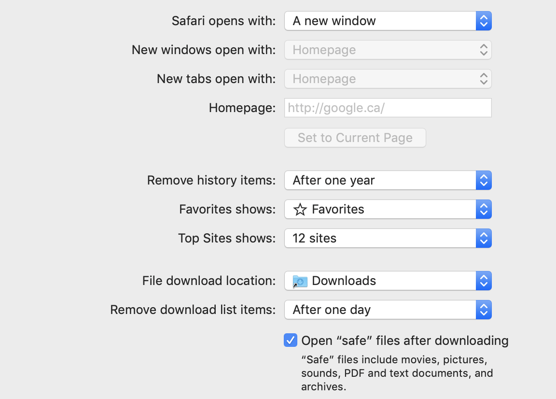Click the Homepage URL text field
The width and height of the screenshot is (556, 399).
click(388, 108)
